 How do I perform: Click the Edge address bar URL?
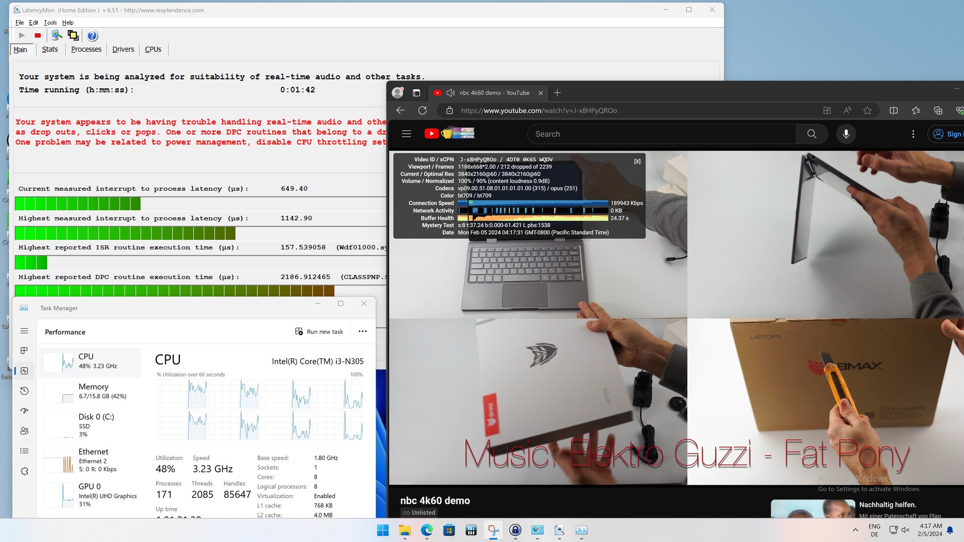pos(539,110)
